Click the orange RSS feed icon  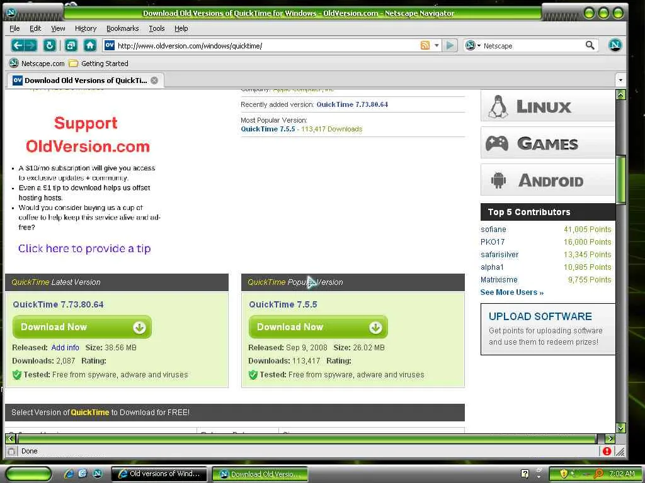425,45
